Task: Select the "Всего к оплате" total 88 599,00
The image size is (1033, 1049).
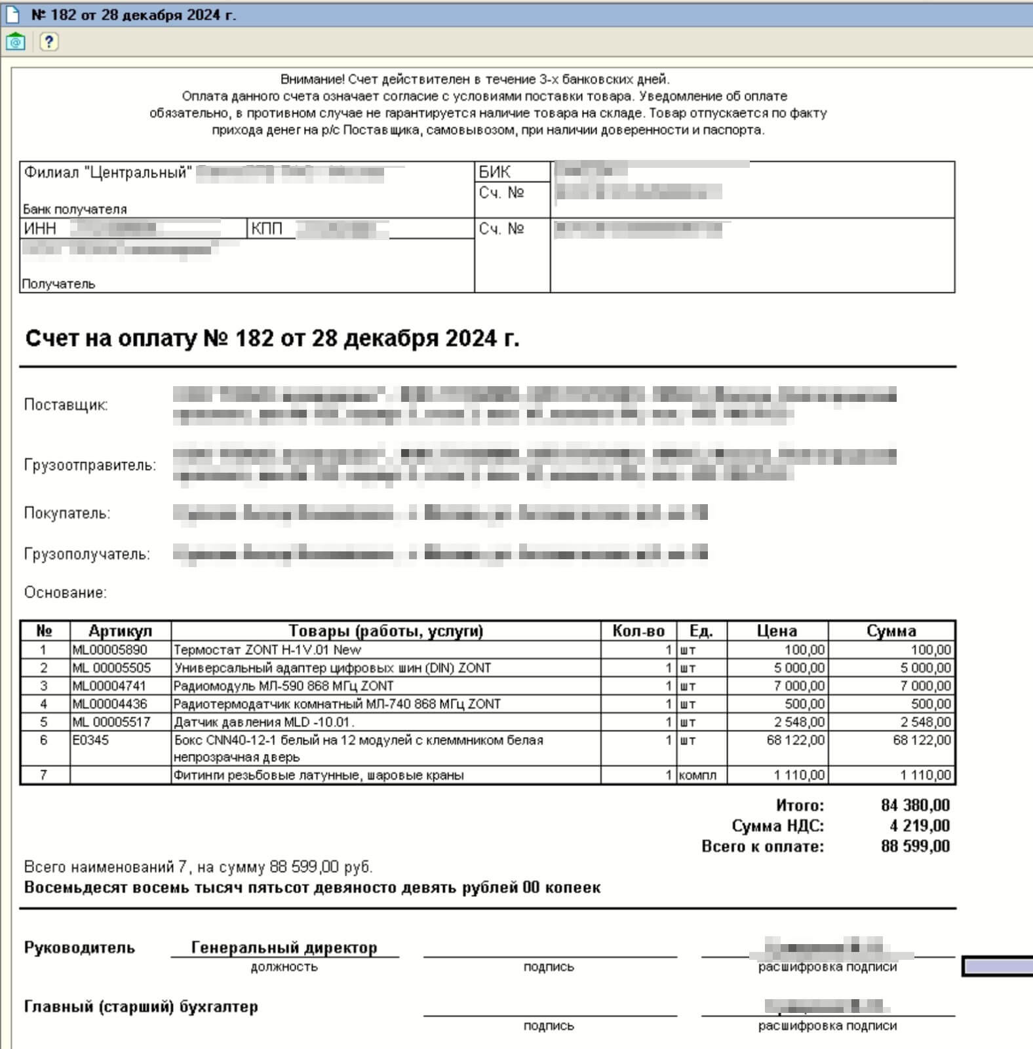Action: pos(915,846)
